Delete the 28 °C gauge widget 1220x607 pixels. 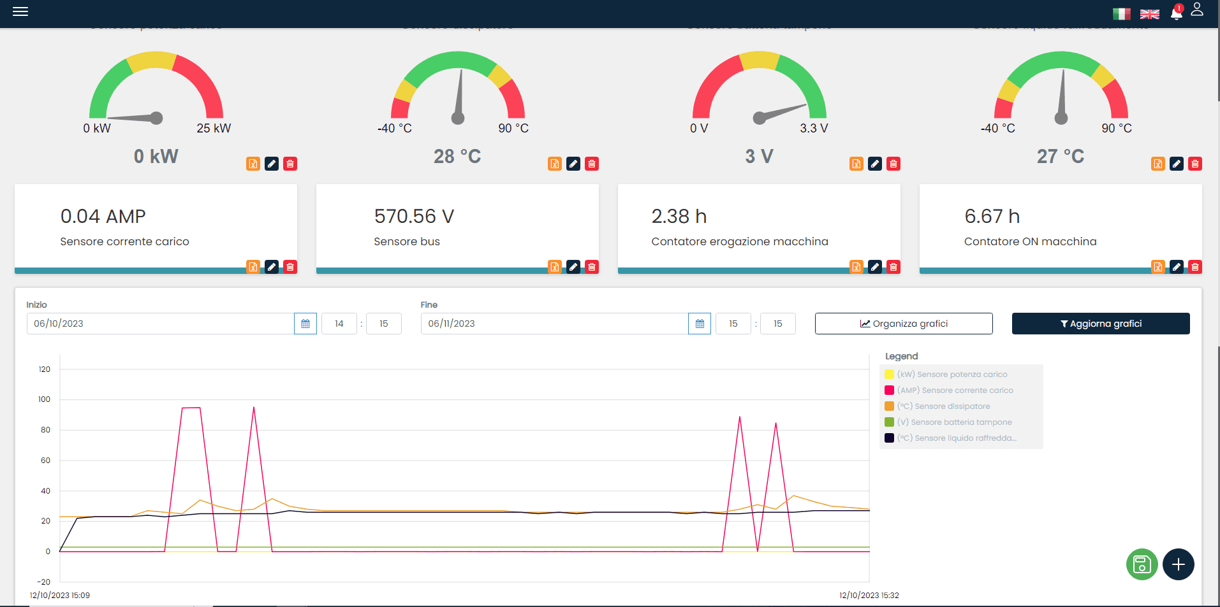592,164
